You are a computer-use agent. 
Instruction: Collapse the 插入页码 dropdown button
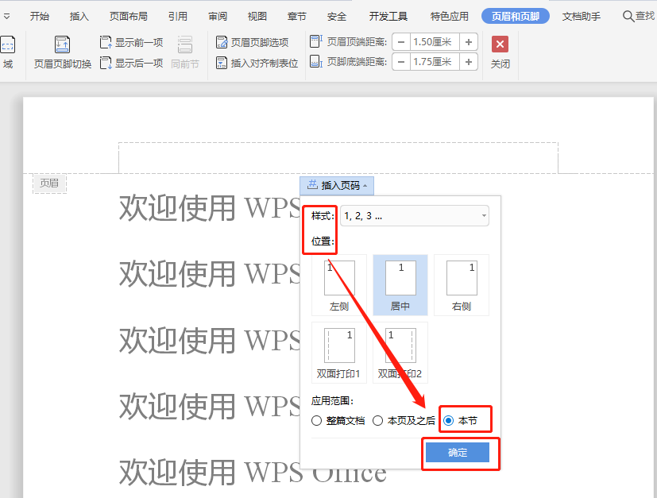click(x=337, y=185)
